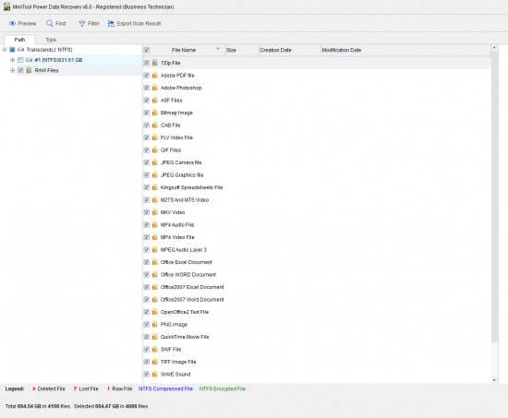The width and height of the screenshot is (508, 418).
Task: Click the NTFS Encrypted File legend text
Action: (223, 388)
